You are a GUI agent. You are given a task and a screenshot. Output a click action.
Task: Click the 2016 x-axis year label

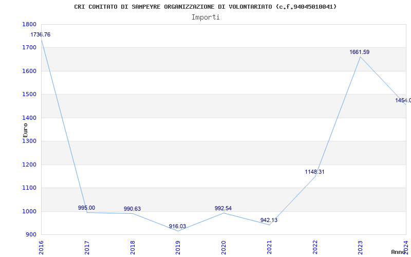coord(41,248)
